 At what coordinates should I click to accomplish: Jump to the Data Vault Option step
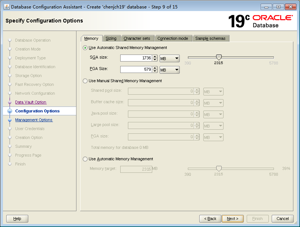(x=31, y=102)
